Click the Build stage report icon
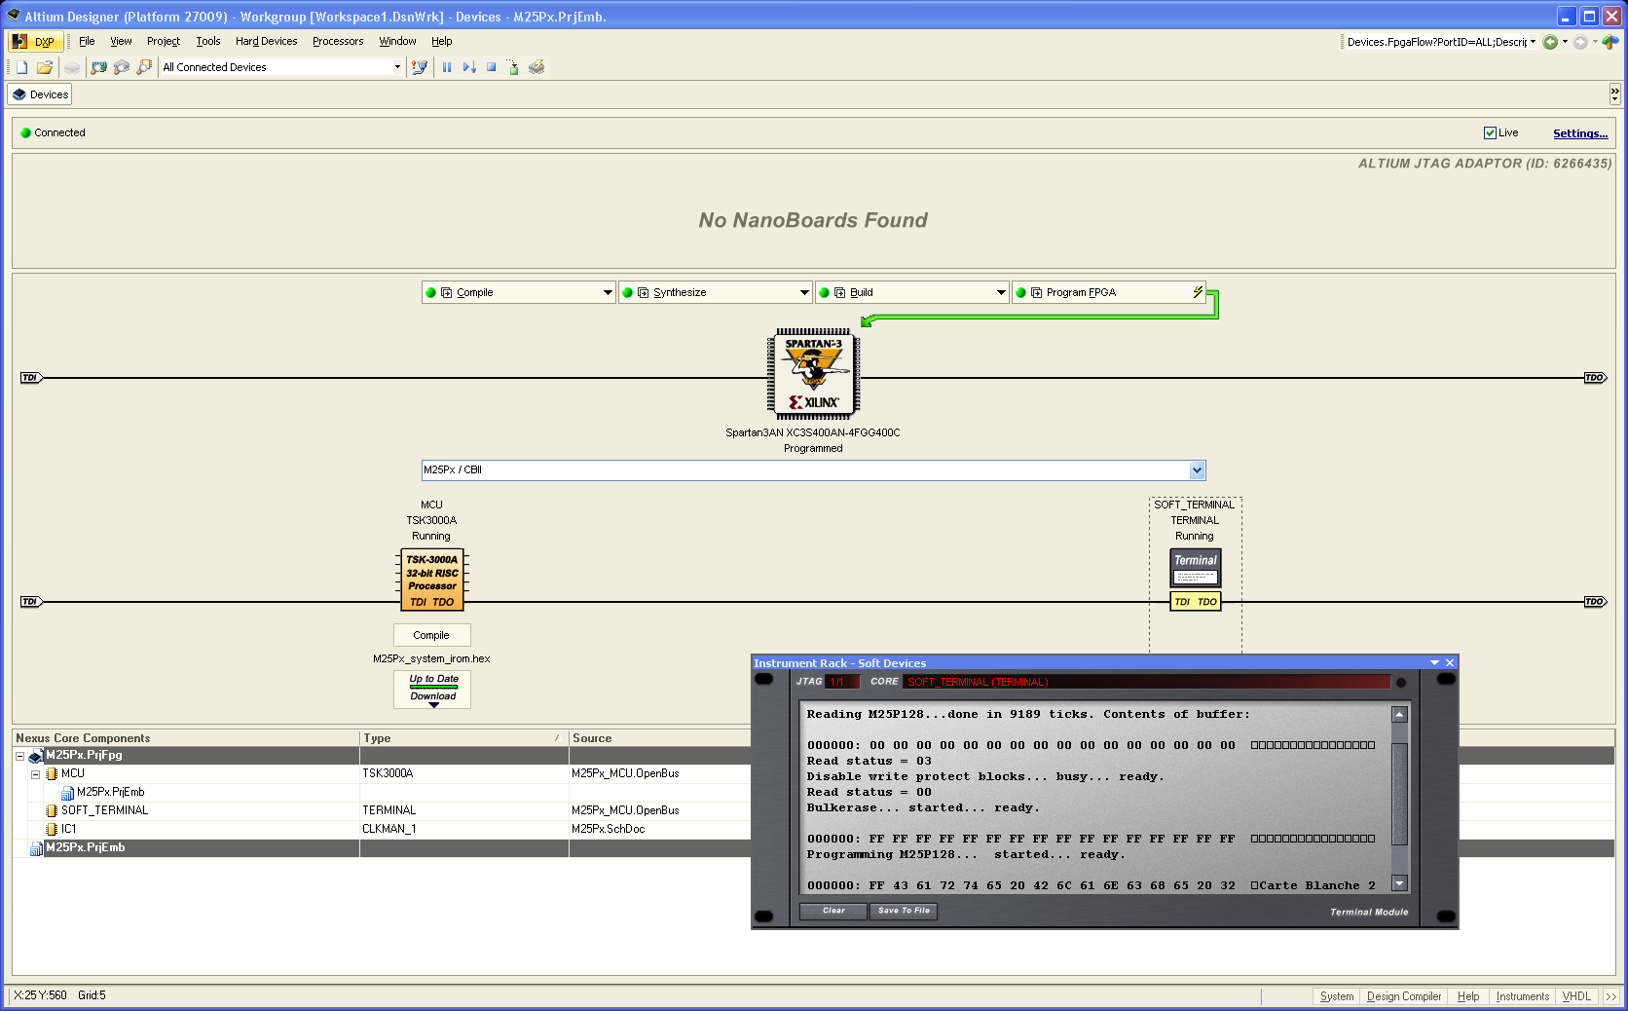The image size is (1628, 1011). pyautogui.click(x=840, y=292)
